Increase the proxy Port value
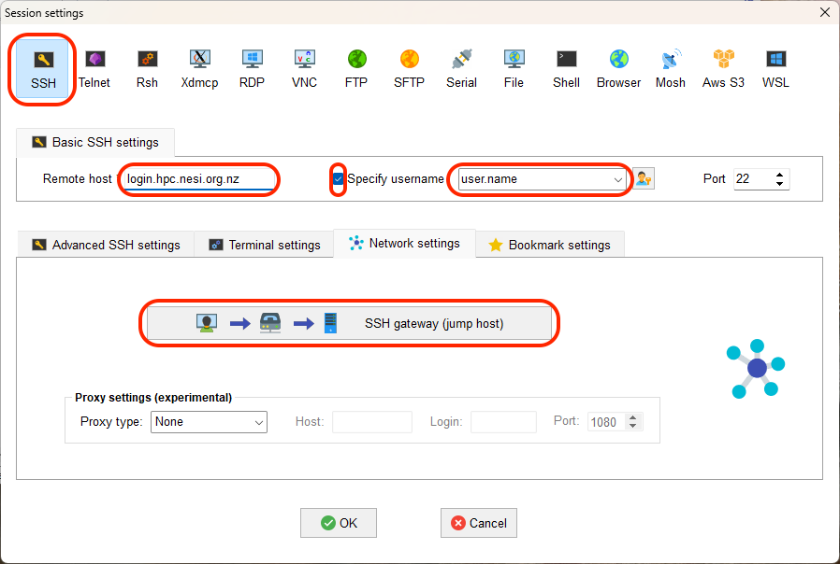 633,417
